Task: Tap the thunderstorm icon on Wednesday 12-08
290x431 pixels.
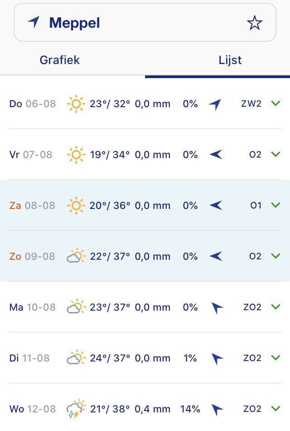Action: pyautogui.click(x=76, y=409)
